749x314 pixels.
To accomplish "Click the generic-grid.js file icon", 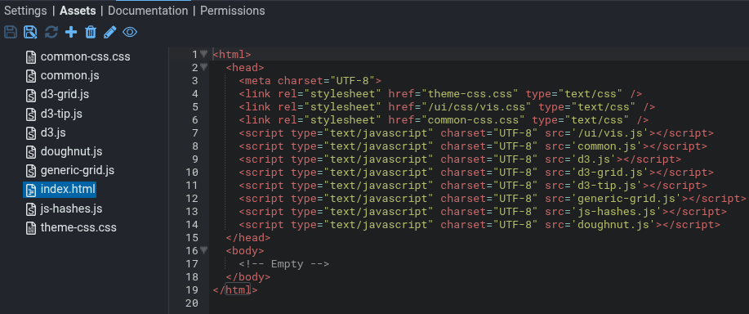I will pyautogui.click(x=31, y=171).
